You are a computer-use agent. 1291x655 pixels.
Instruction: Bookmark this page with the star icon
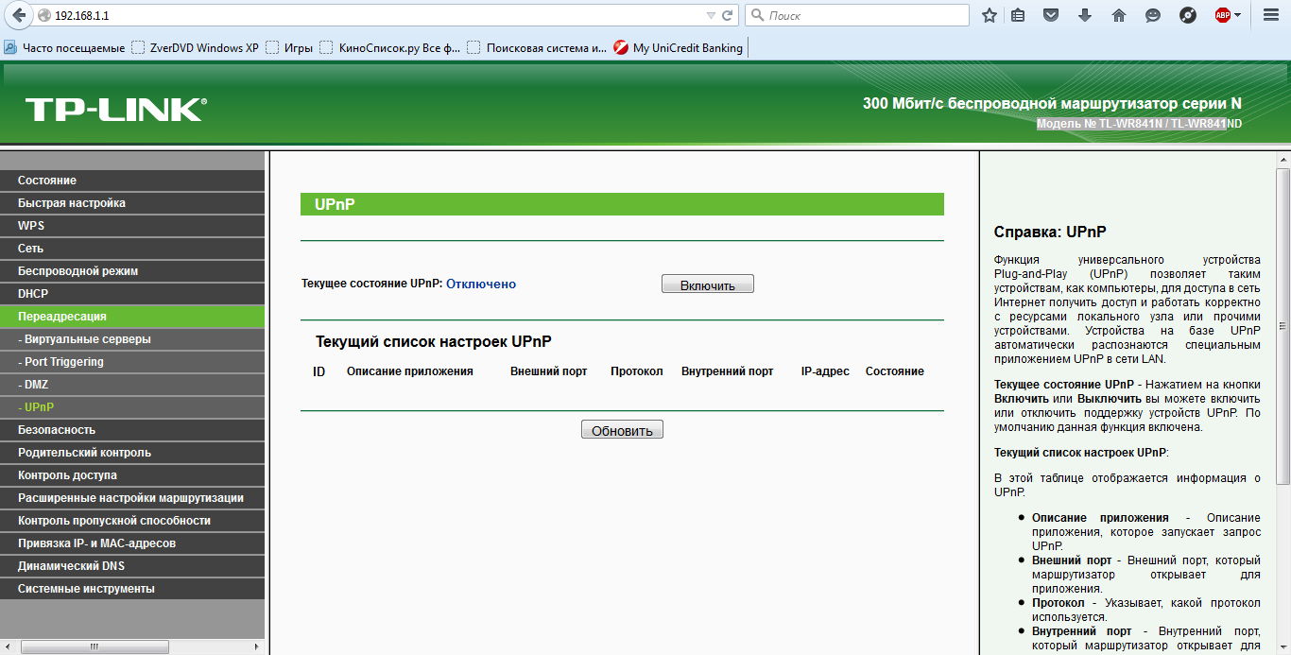coord(990,15)
